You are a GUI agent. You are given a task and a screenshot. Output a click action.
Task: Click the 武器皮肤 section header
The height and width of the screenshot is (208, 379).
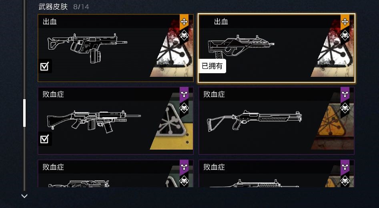click(53, 6)
